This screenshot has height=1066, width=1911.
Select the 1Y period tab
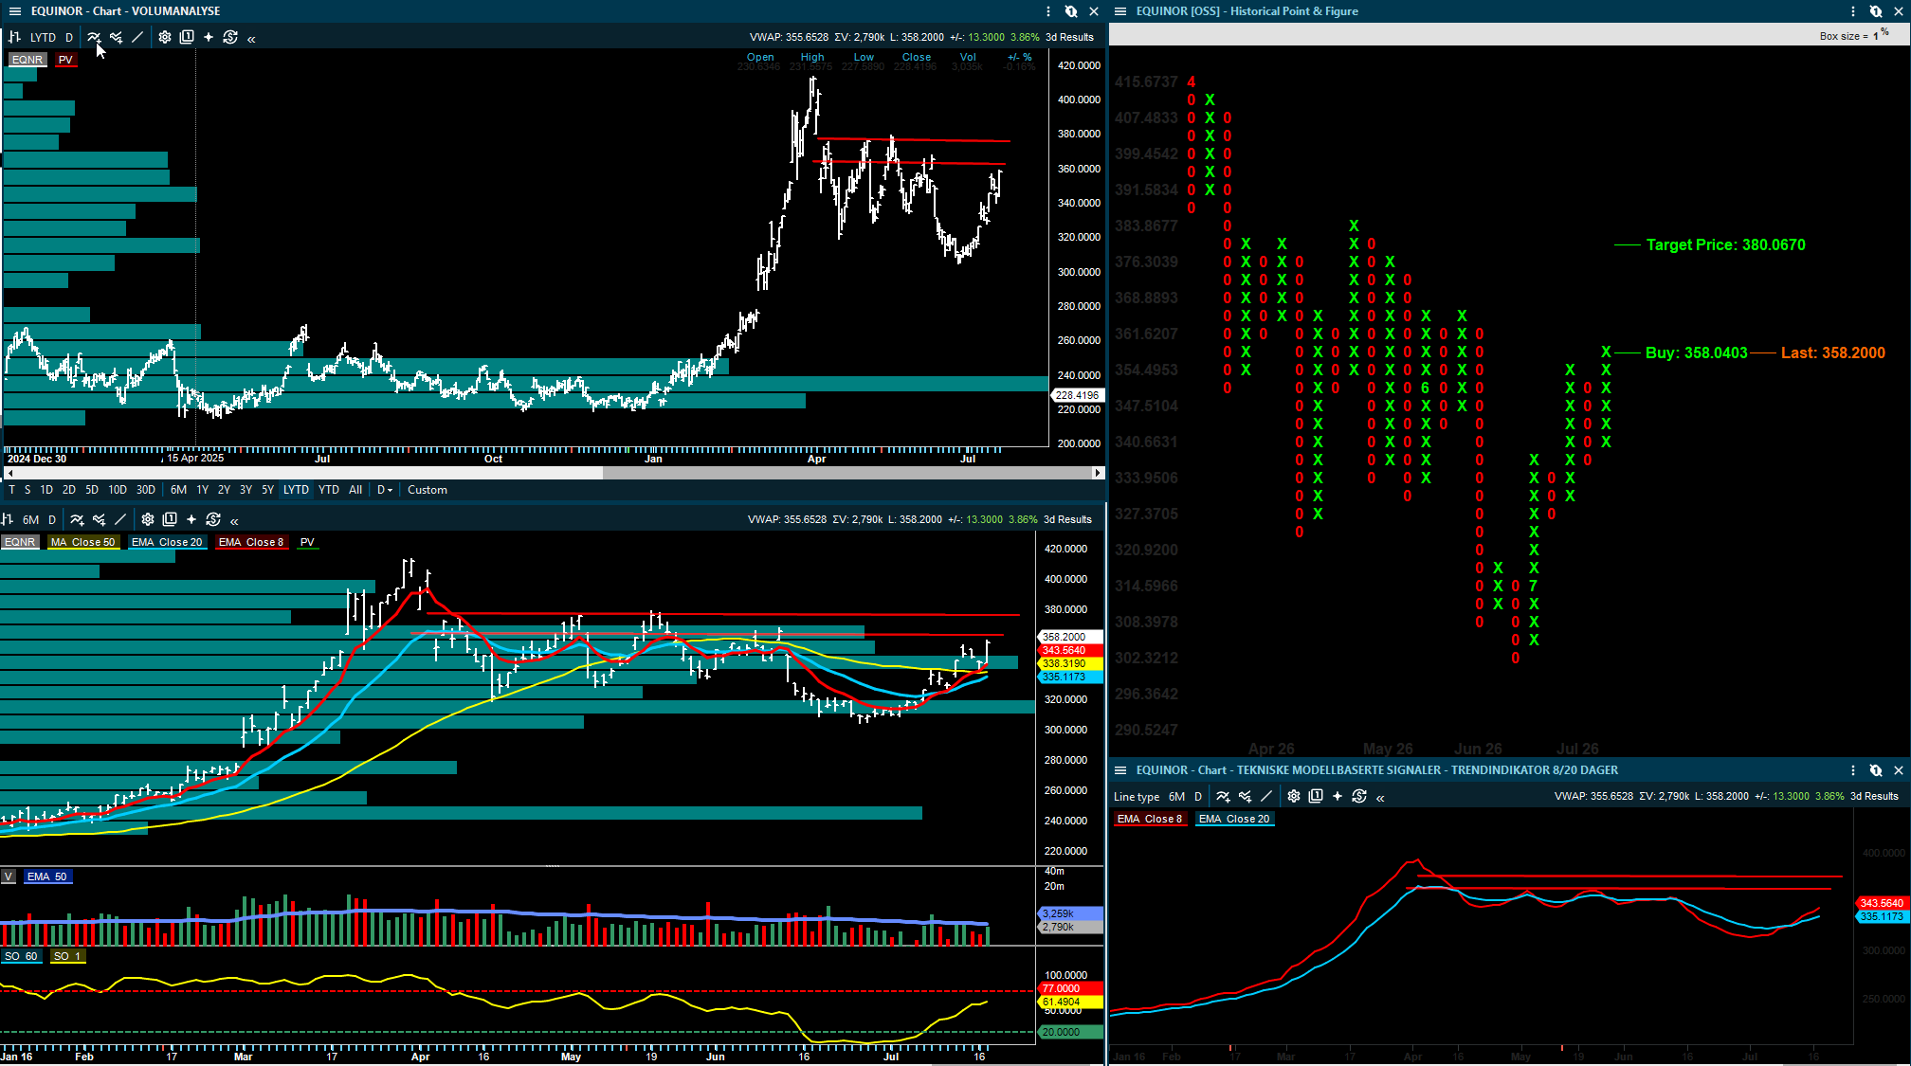click(202, 490)
